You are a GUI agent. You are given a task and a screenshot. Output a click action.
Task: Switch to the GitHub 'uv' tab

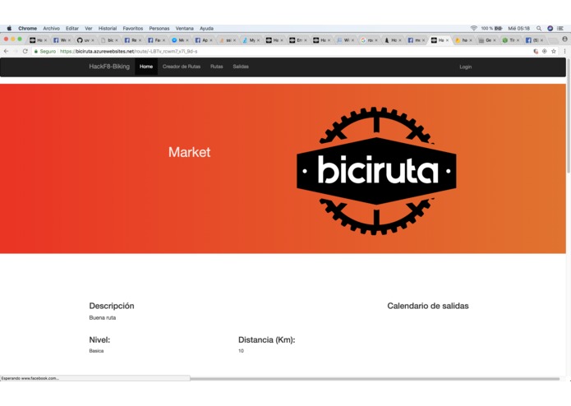[84, 40]
